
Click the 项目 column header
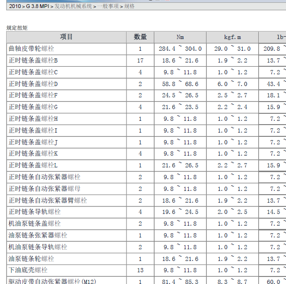tap(66, 37)
